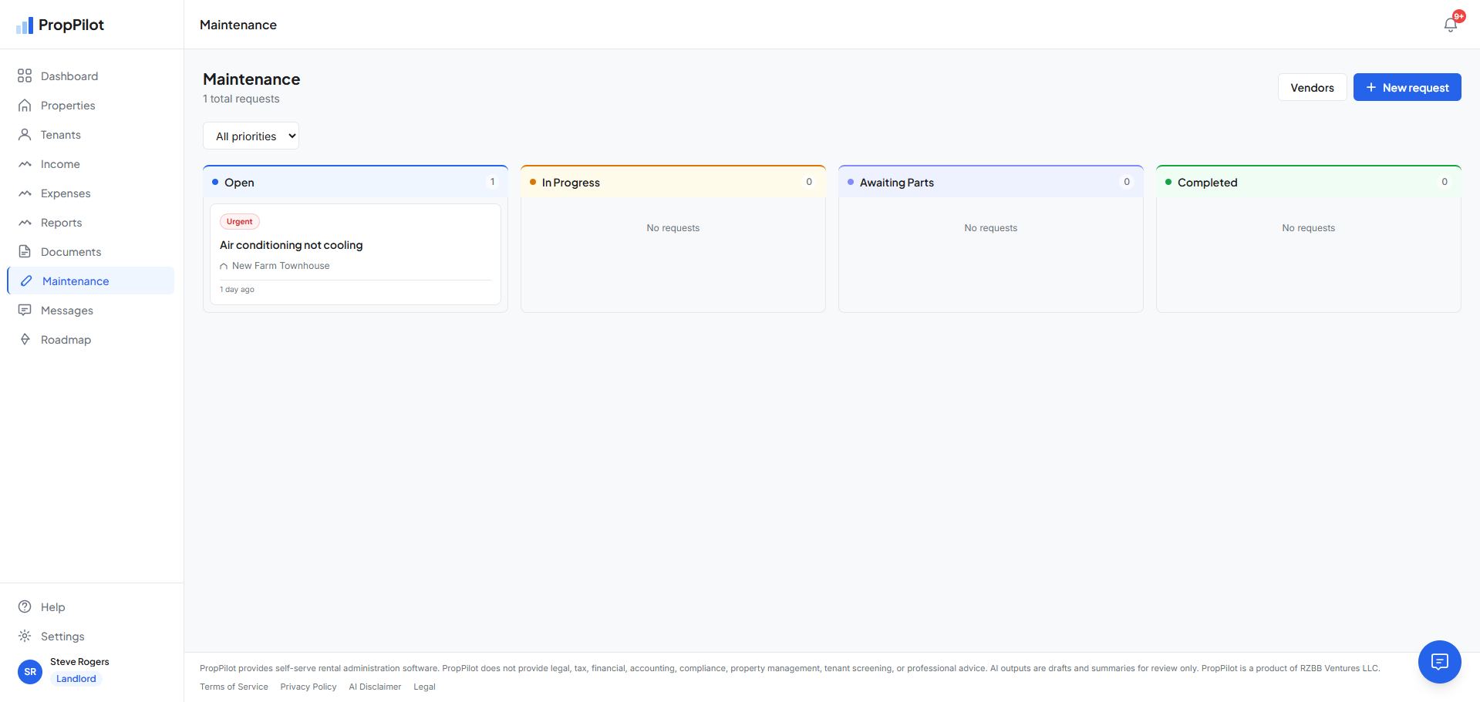Click the Messages speech bubble icon
The height and width of the screenshot is (702, 1480).
pos(25,310)
